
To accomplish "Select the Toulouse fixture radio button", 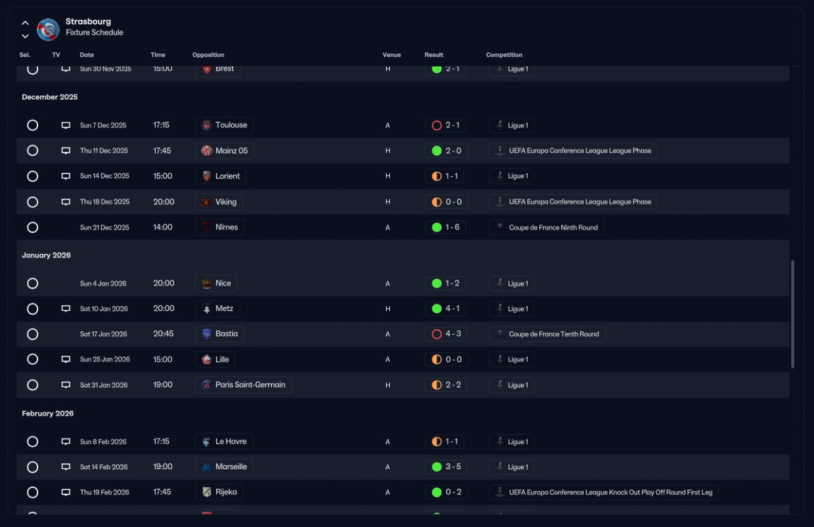I will [32, 125].
